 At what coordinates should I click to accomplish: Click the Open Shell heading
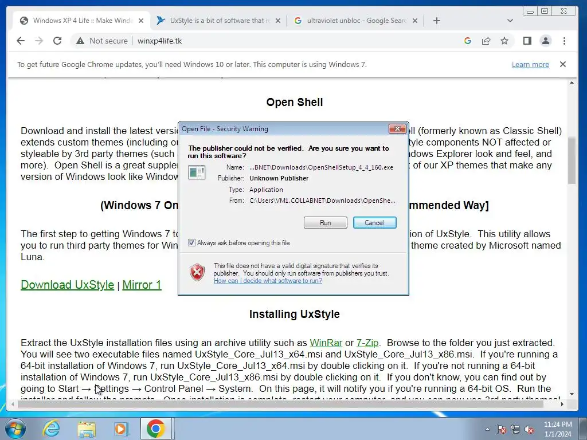tap(295, 102)
